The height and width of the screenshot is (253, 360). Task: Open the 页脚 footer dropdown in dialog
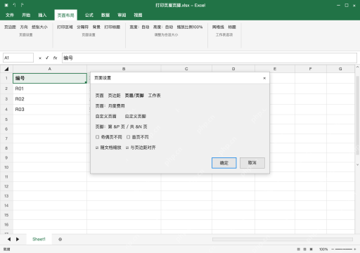pos(121,126)
